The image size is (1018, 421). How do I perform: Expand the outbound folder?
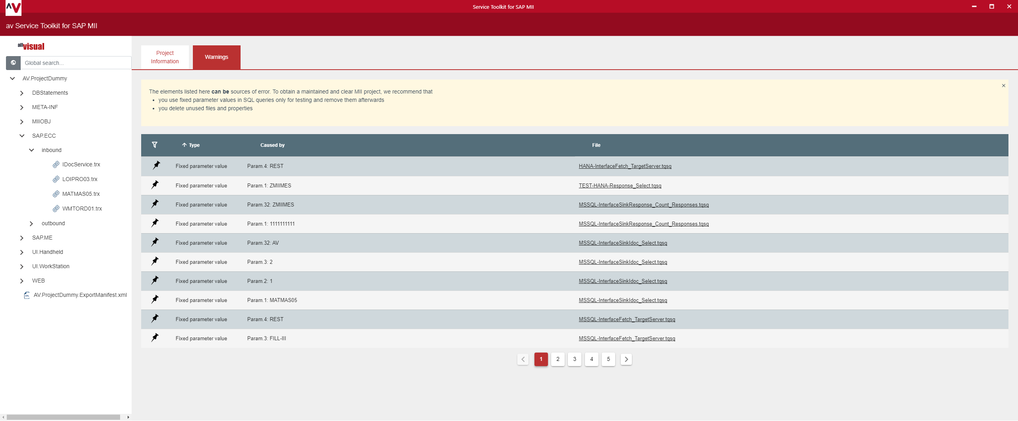click(31, 224)
